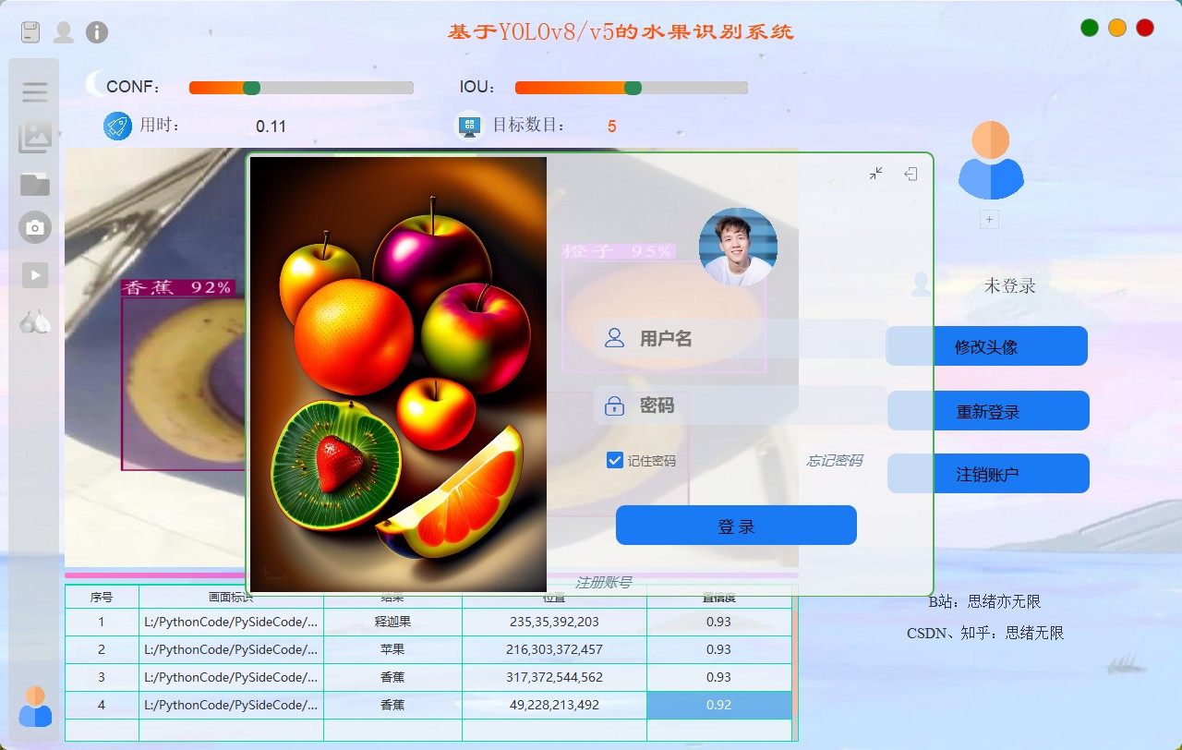Select position cell 216,303,372,457
This screenshot has height=750, width=1182.
(554, 650)
